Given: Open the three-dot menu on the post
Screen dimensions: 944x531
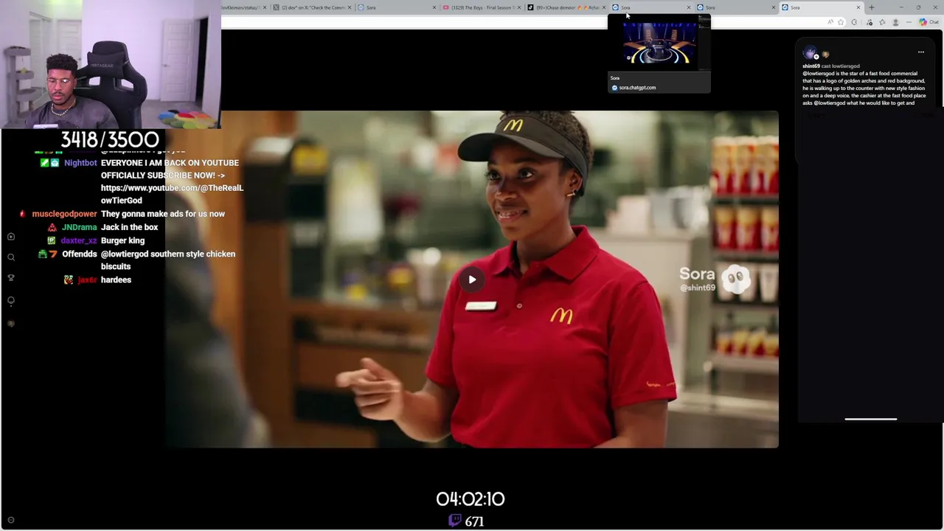Looking at the screenshot, I should click(920, 52).
